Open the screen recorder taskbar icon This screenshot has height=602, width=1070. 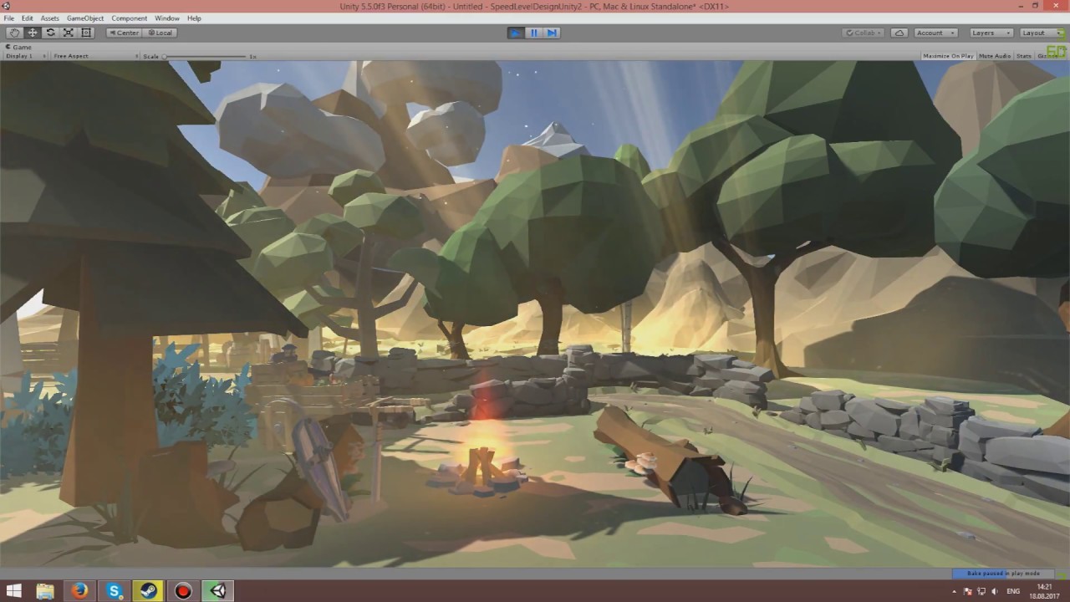point(183,591)
